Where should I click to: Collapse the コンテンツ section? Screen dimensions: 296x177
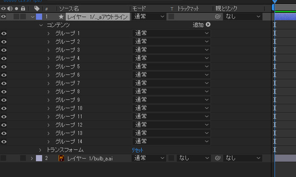[x=41, y=25]
